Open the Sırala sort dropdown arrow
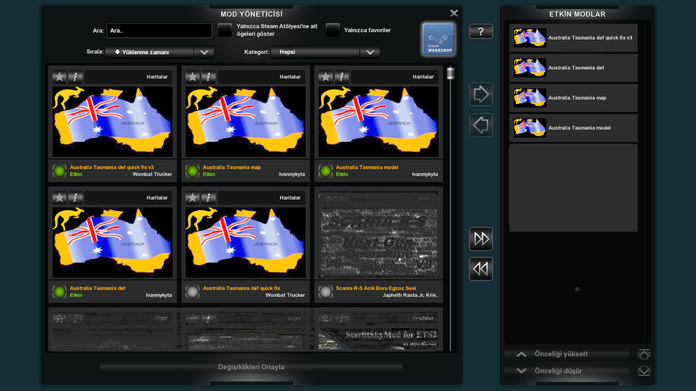This screenshot has width=696, height=391. click(204, 52)
